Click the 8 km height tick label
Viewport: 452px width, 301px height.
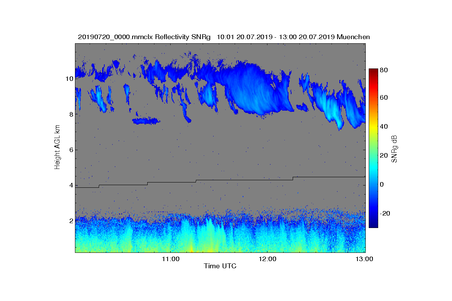coord(71,114)
